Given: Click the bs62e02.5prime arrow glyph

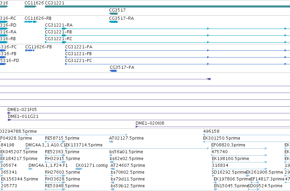Looking at the screenshot, I should point(111,162).
